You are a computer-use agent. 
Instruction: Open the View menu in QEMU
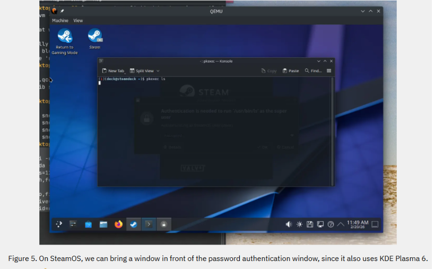point(78,21)
